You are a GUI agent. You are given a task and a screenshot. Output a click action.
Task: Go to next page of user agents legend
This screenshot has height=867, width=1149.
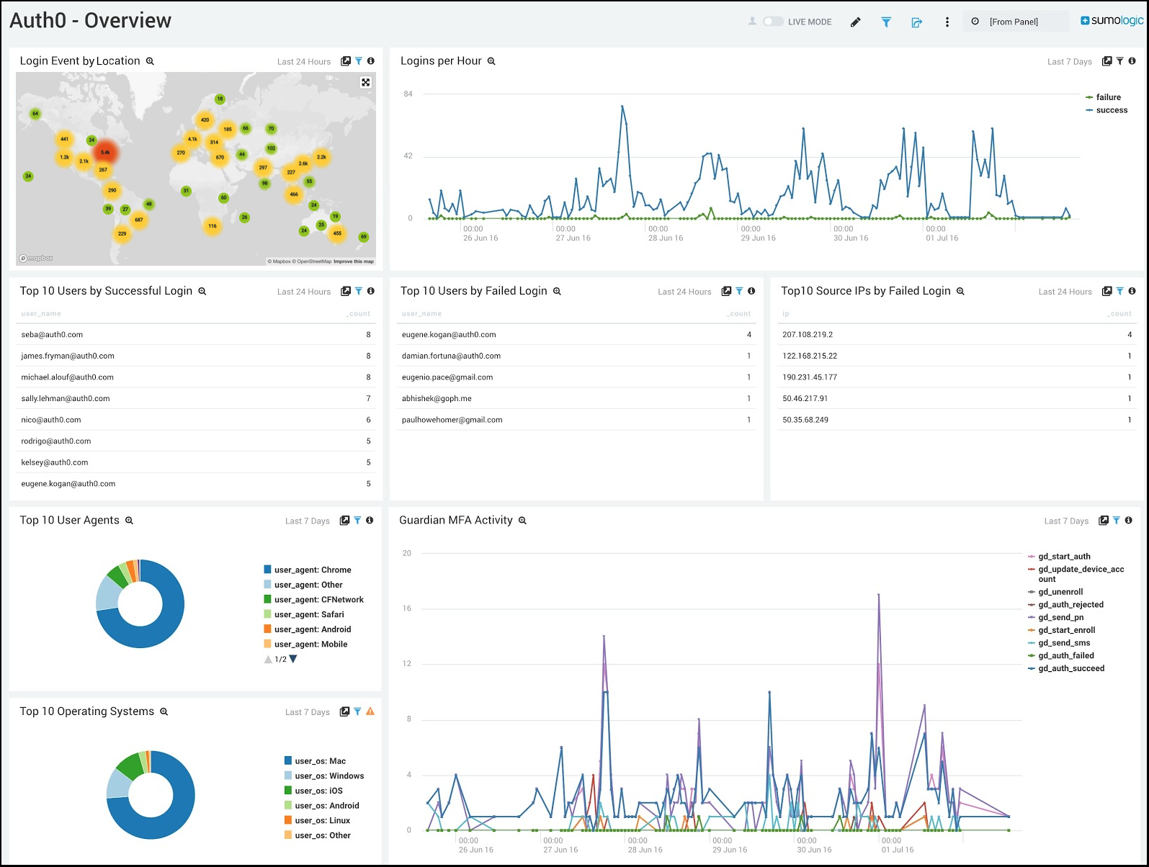[293, 659]
